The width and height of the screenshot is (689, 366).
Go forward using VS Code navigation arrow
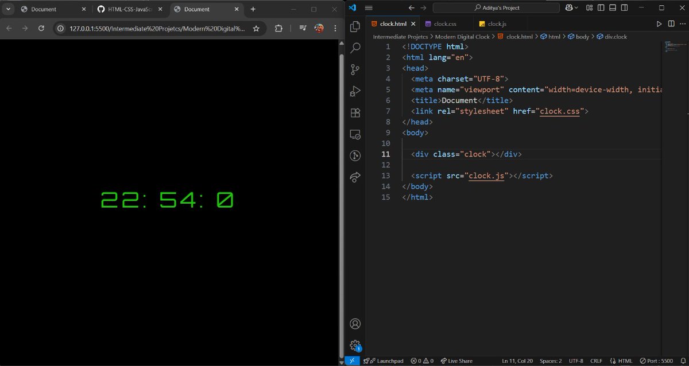click(x=423, y=7)
